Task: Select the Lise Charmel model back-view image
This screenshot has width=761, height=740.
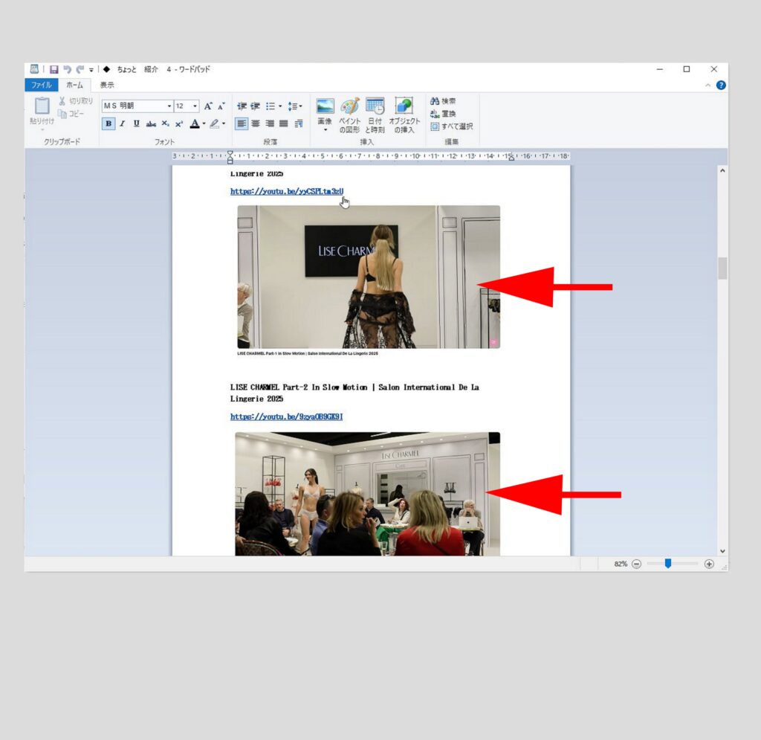Action: pyautogui.click(x=369, y=277)
